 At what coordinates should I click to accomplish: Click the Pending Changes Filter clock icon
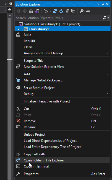(x=46, y=11)
